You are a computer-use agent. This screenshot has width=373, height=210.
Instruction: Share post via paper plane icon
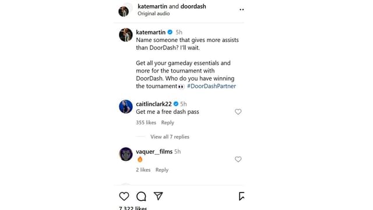point(158,196)
